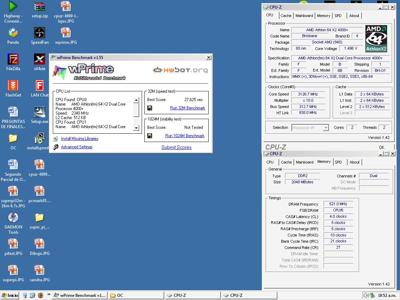Click scroll down arrow in CPU List
Image resolution: width=400 pixels, height=300 pixels.
136,128
